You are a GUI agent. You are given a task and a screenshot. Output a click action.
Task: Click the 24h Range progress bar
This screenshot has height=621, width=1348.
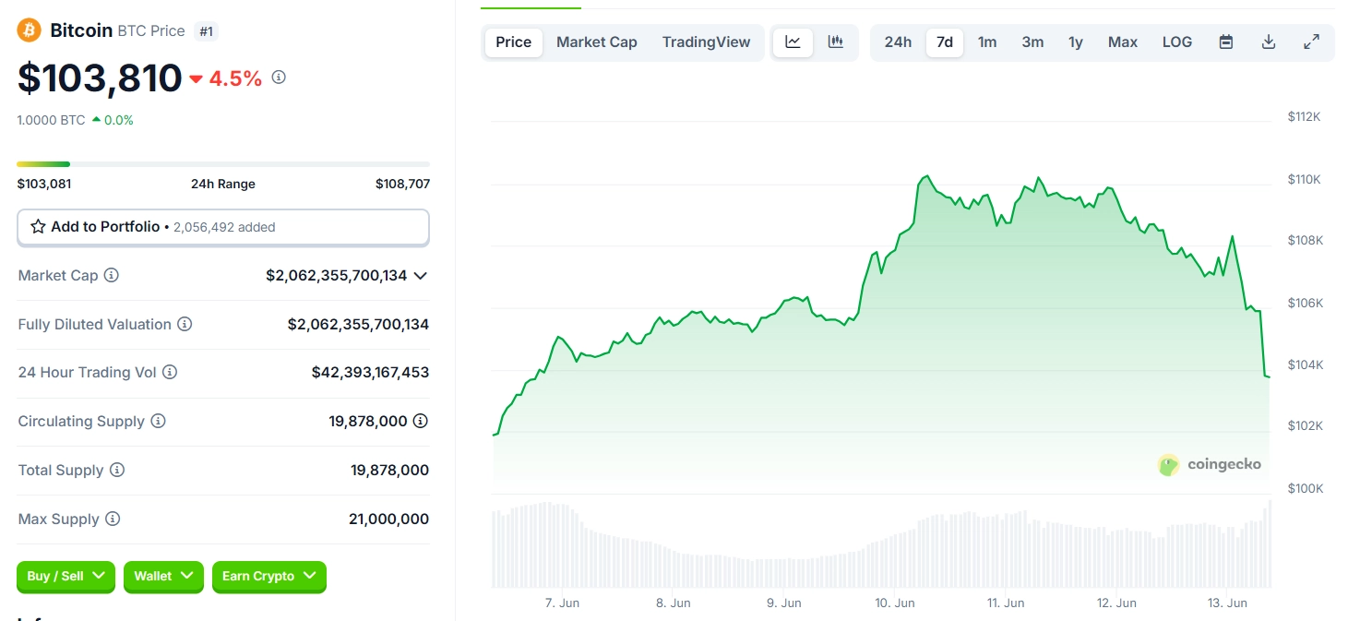(x=223, y=164)
